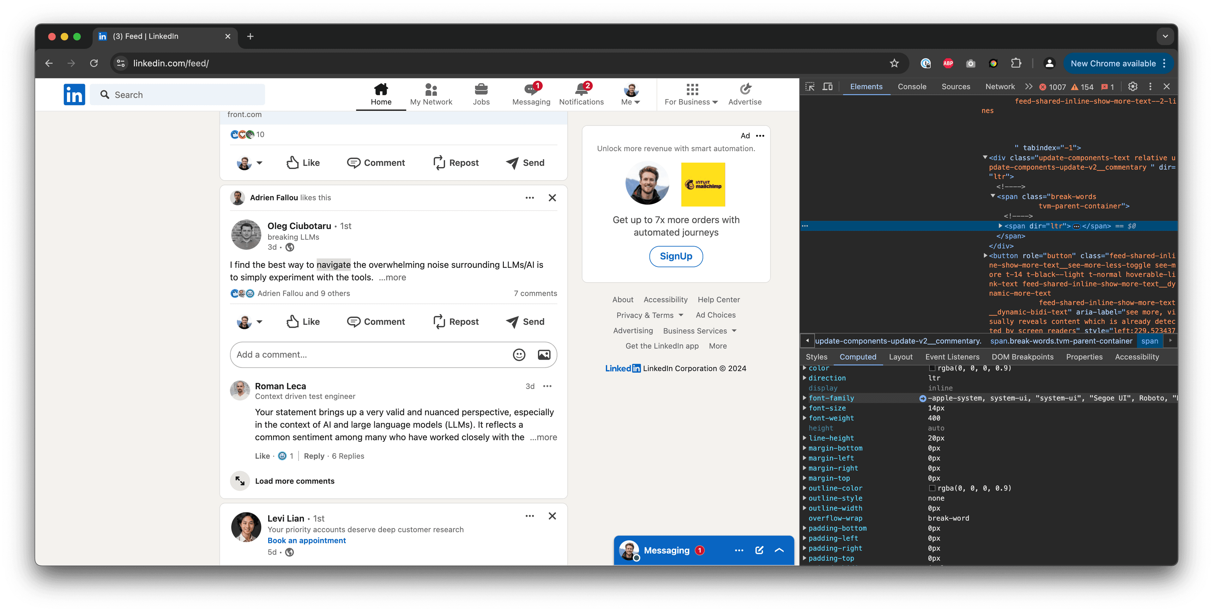Screen dimensions: 1213x612
Task: Expand Business Services footer dropdown
Action: coord(700,331)
